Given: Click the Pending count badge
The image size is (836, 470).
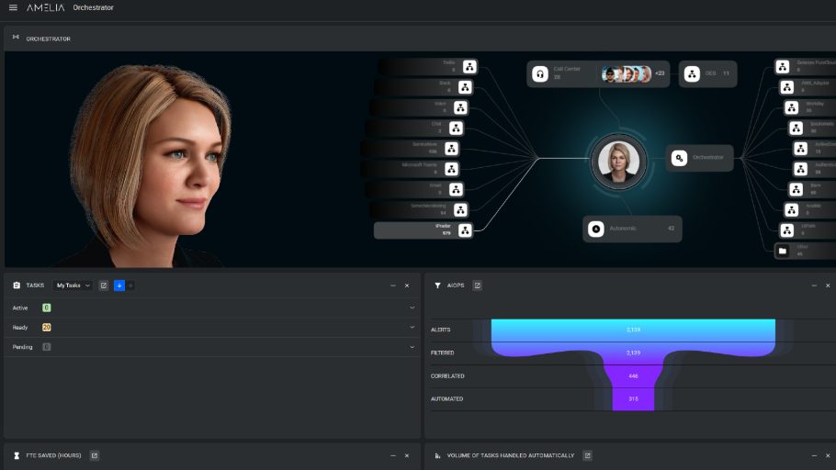Looking at the screenshot, I should [x=46, y=347].
